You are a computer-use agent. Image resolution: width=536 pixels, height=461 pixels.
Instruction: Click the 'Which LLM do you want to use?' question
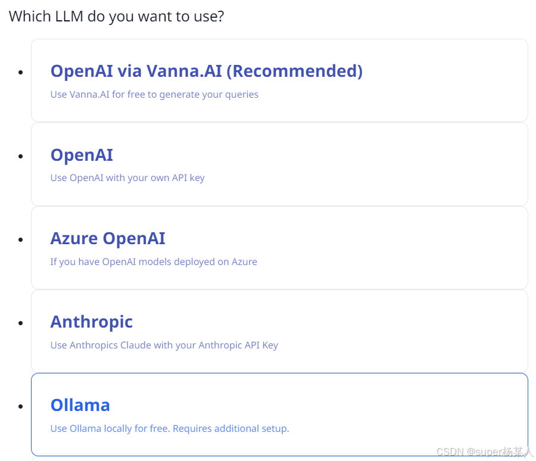(x=116, y=16)
